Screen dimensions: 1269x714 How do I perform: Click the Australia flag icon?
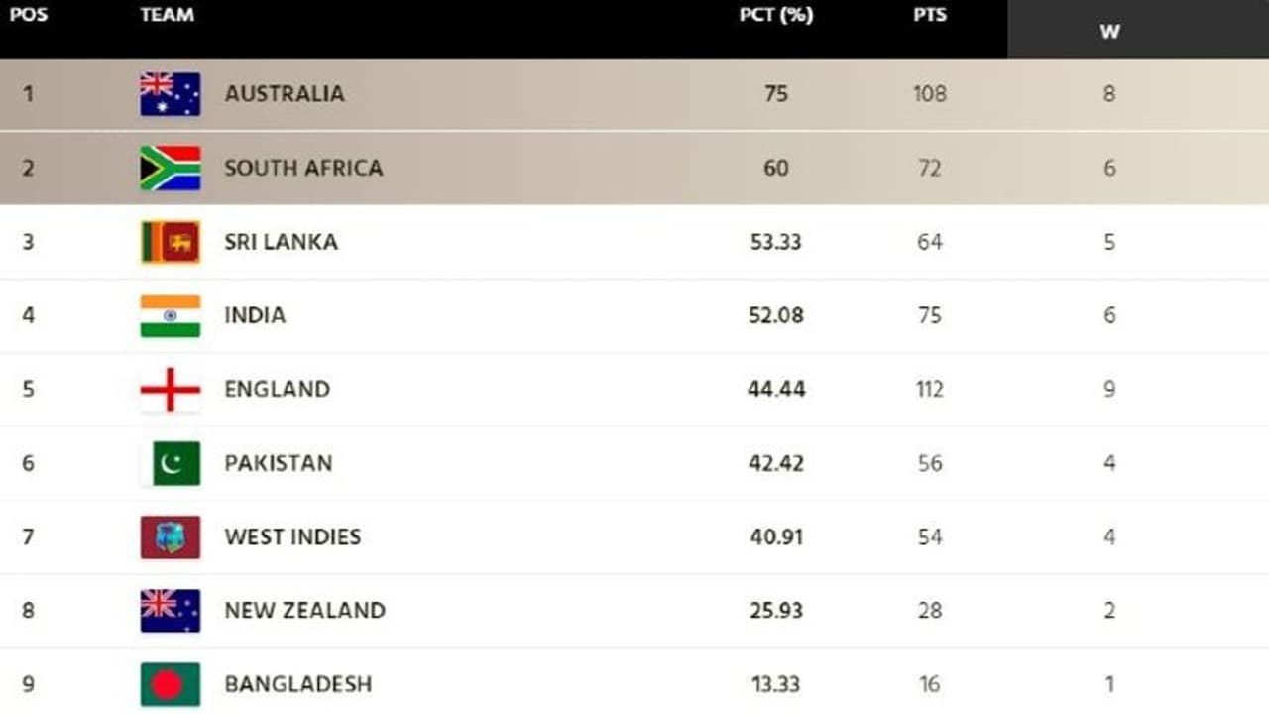(x=170, y=94)
